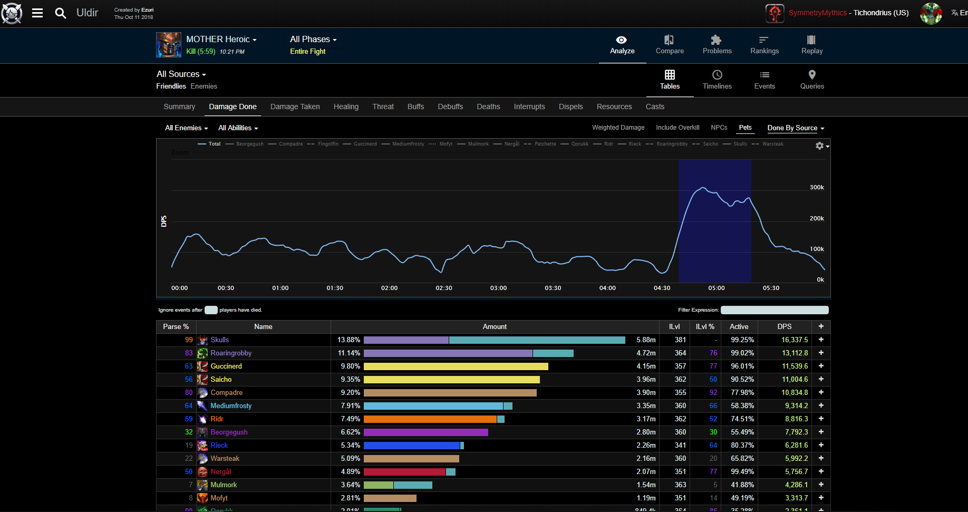This screenshot has height=512, width=968.
Task: Open the user avatar in the header
Action: [931, 13]
